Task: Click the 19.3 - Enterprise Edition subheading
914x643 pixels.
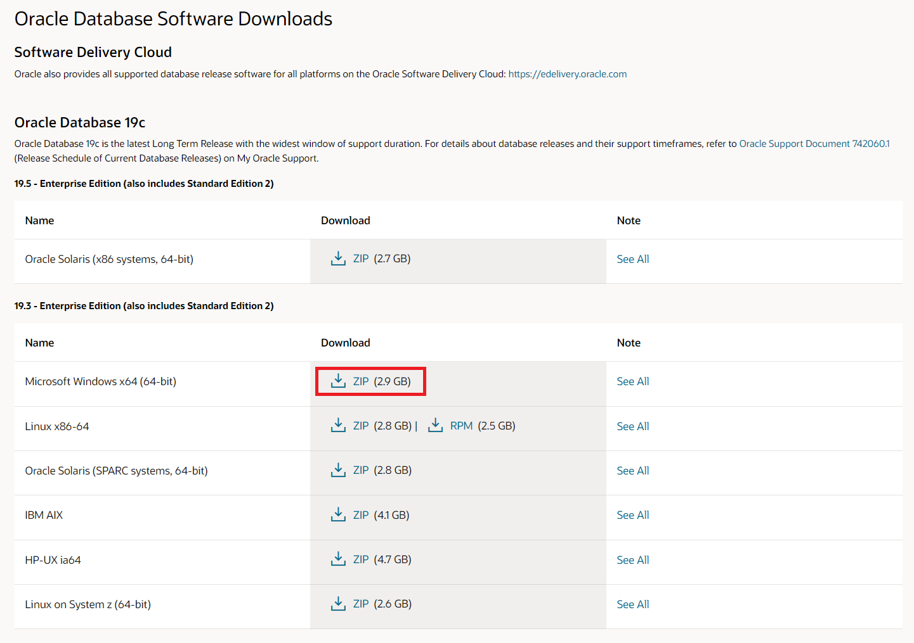Action: [x=144, y=306]
